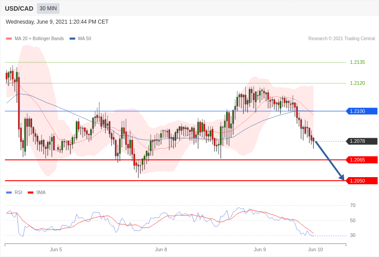
Task: Click the MA 50 blue legend swatch
Action: point(72,39)
